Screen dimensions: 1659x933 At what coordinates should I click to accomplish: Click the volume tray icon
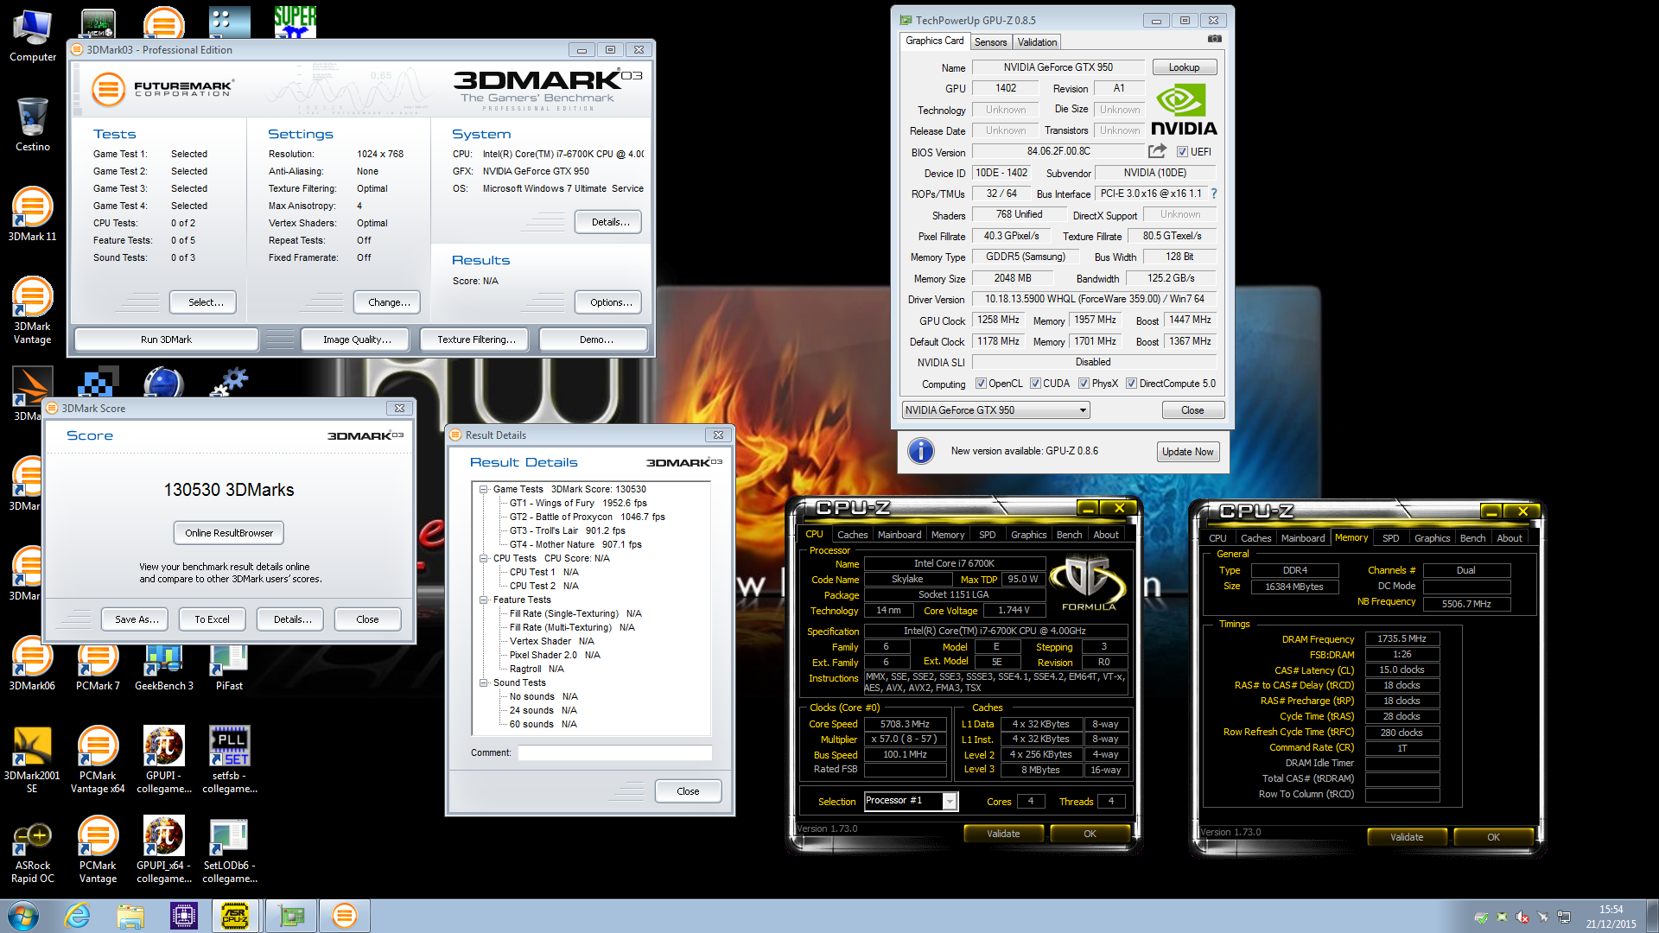click(x=1522, y=917)
